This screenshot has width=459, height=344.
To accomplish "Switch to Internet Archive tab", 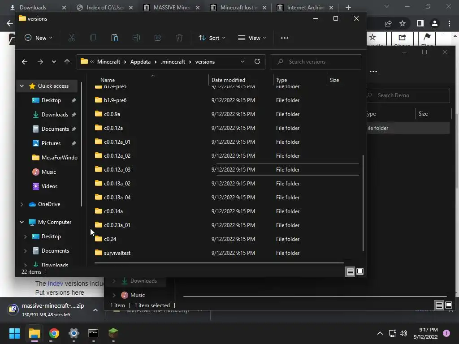I will click(x=305, y=7).
